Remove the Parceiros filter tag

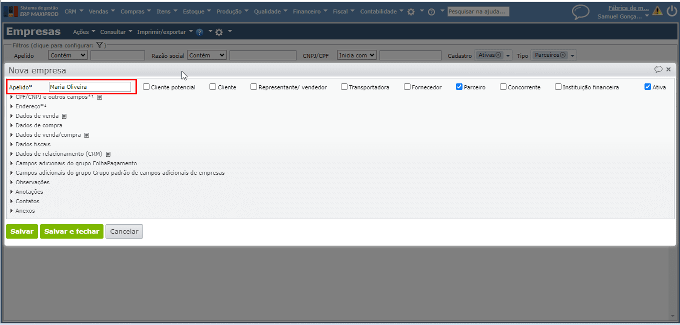click(x=563, y=55)
